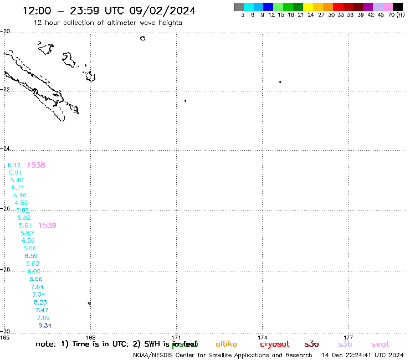Click the gray swatch in the color legend
Image resolution: width=410 pixels, height=360 pixels.
[239, 7]
